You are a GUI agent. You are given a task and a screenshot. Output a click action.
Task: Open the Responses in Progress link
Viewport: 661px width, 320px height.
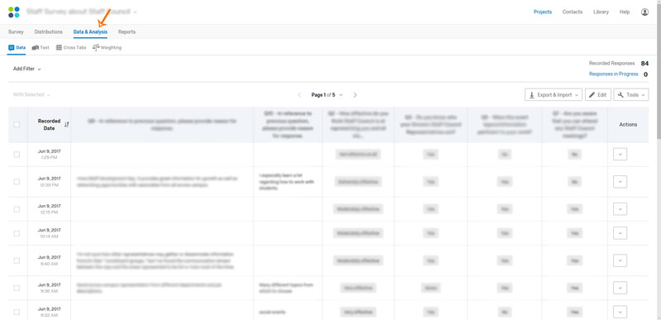[613, 74]
